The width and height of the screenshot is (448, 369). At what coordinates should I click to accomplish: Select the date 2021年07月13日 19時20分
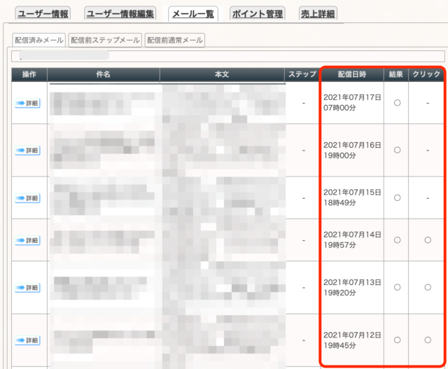pos(352,288)
